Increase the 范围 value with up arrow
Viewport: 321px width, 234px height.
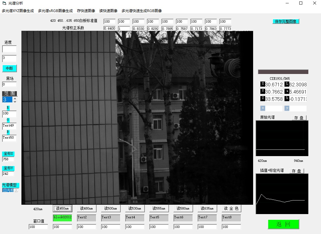click(15, 98)
